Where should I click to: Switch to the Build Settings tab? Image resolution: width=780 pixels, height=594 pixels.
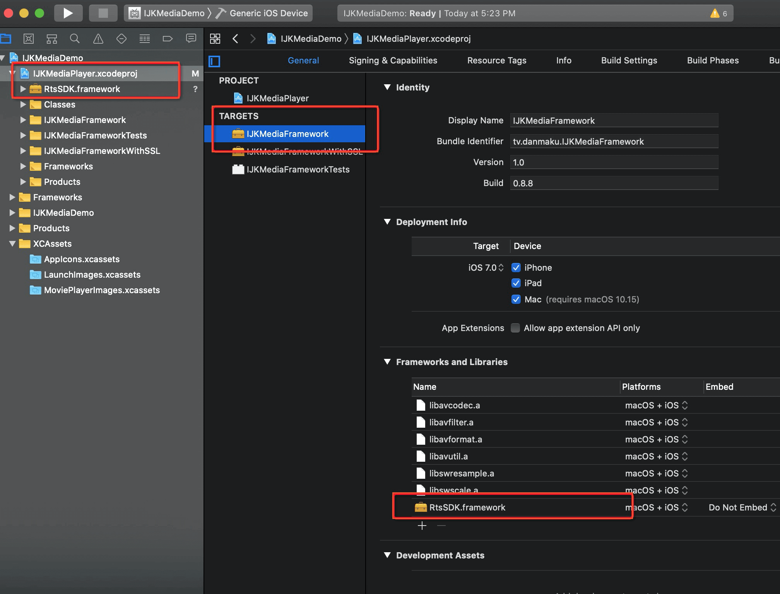coord(629,60)
